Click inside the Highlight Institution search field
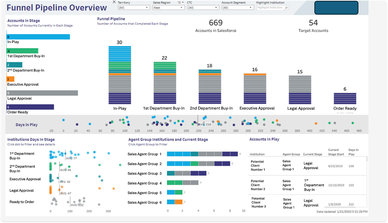This screenshot has height=223, width=388. point(270,7)
